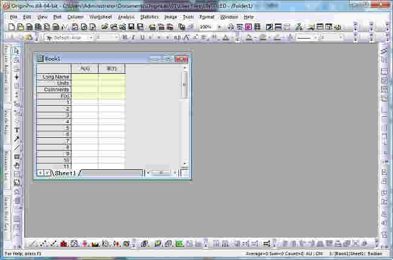Select the Data Reader crosshair tool
The width and height of the screenshot is (393, 260).
[x=17, y=77]
